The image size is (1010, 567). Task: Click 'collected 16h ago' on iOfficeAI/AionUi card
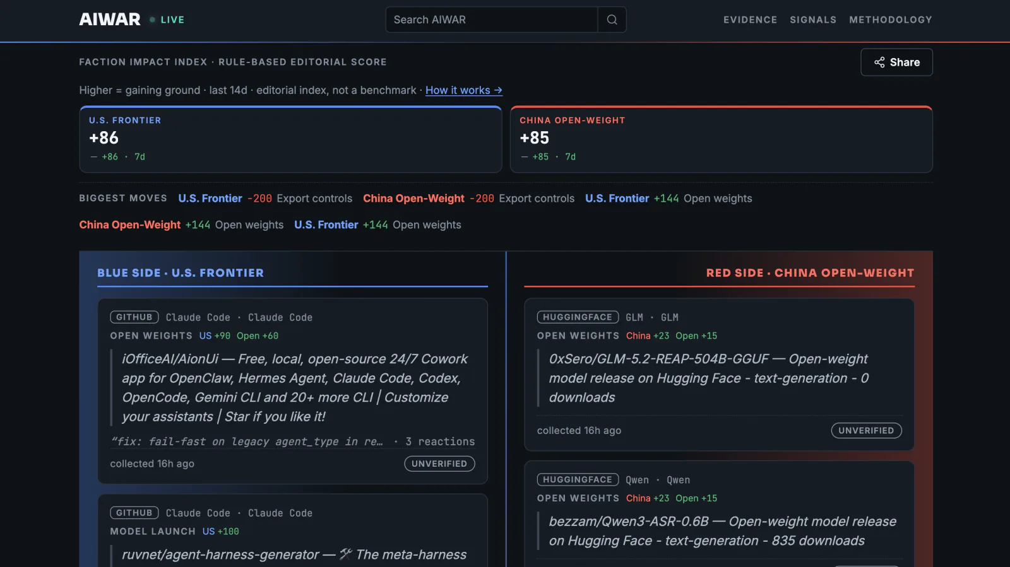coord(152,464)
